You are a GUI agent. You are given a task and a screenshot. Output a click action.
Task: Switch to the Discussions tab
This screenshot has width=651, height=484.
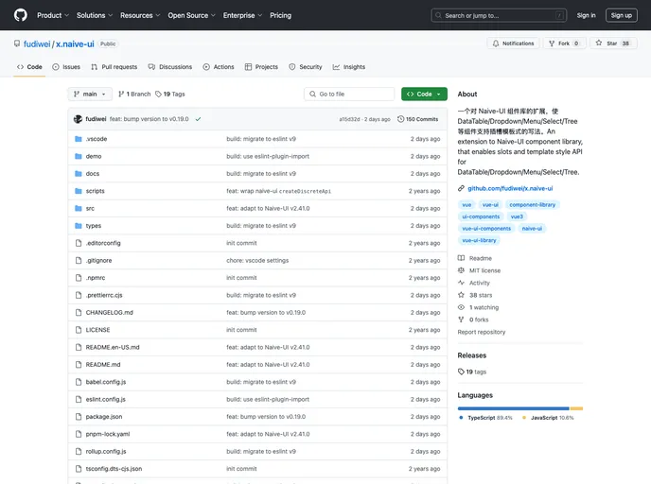click(x=170, y=67)
